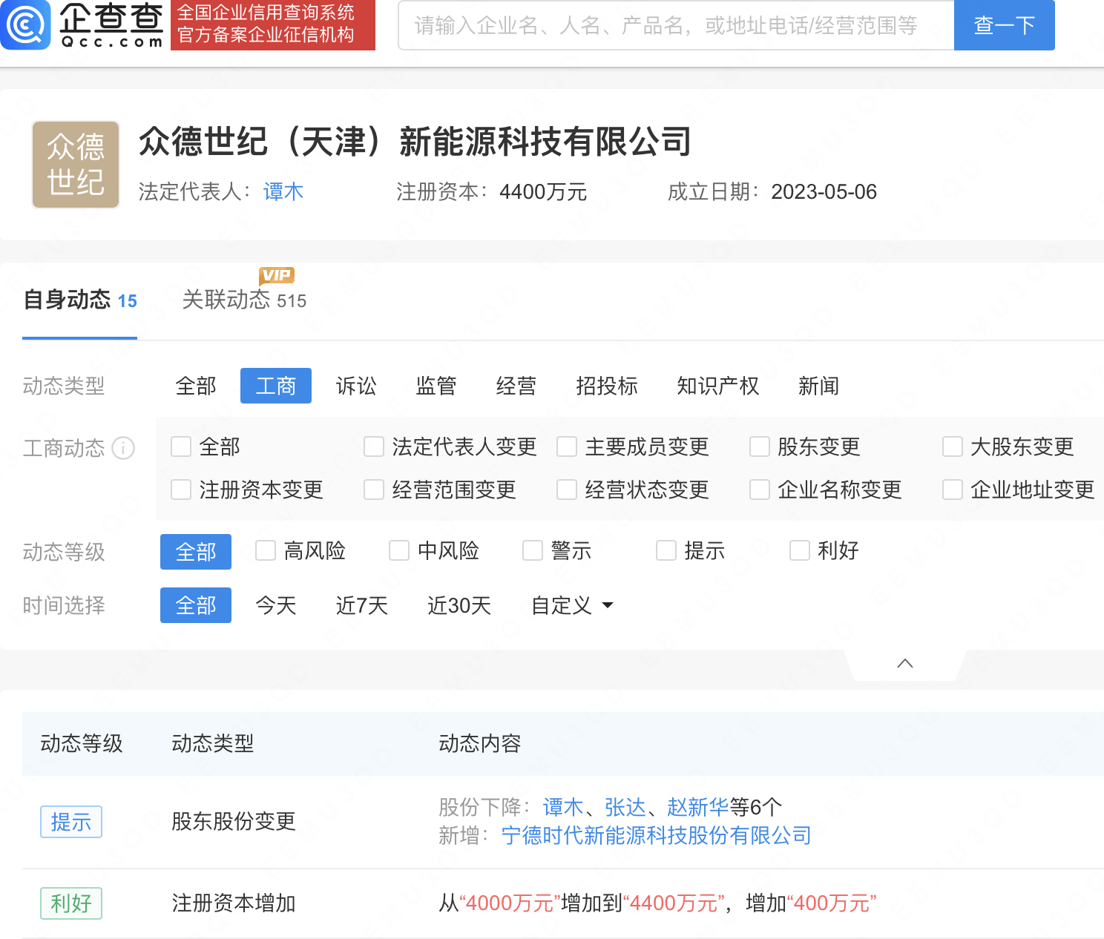This screenshot has height=939, width=1104.
Task: Check the 企业地址变更 checkbox
Action: pyautogui.click(x=953, y=490)
